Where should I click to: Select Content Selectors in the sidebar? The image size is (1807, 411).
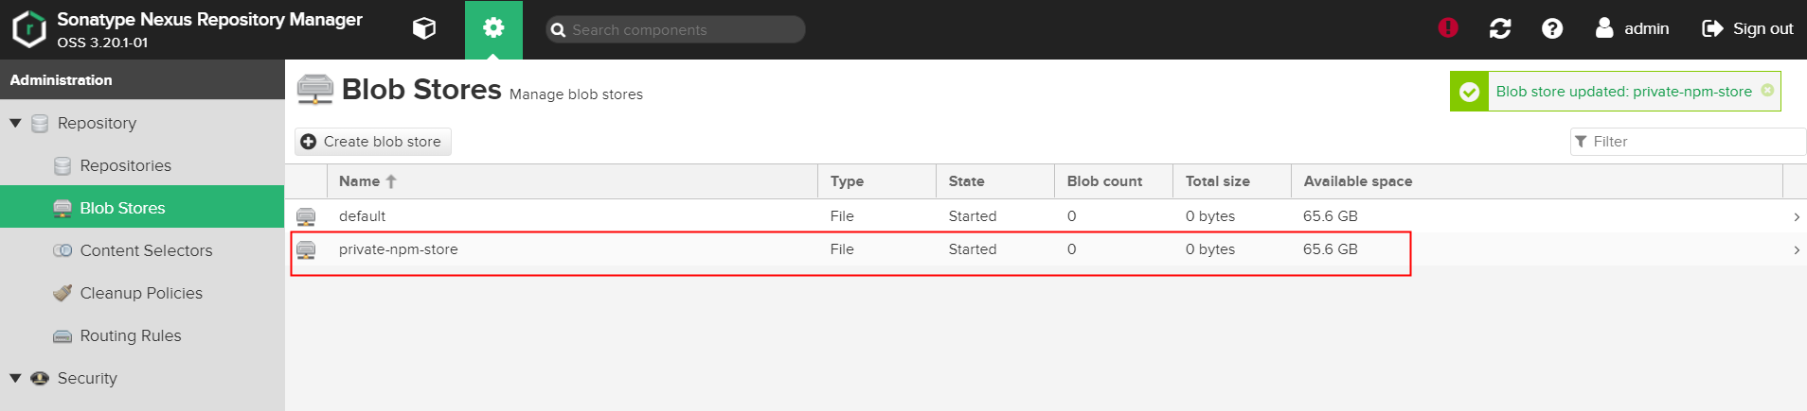[146, 250]
